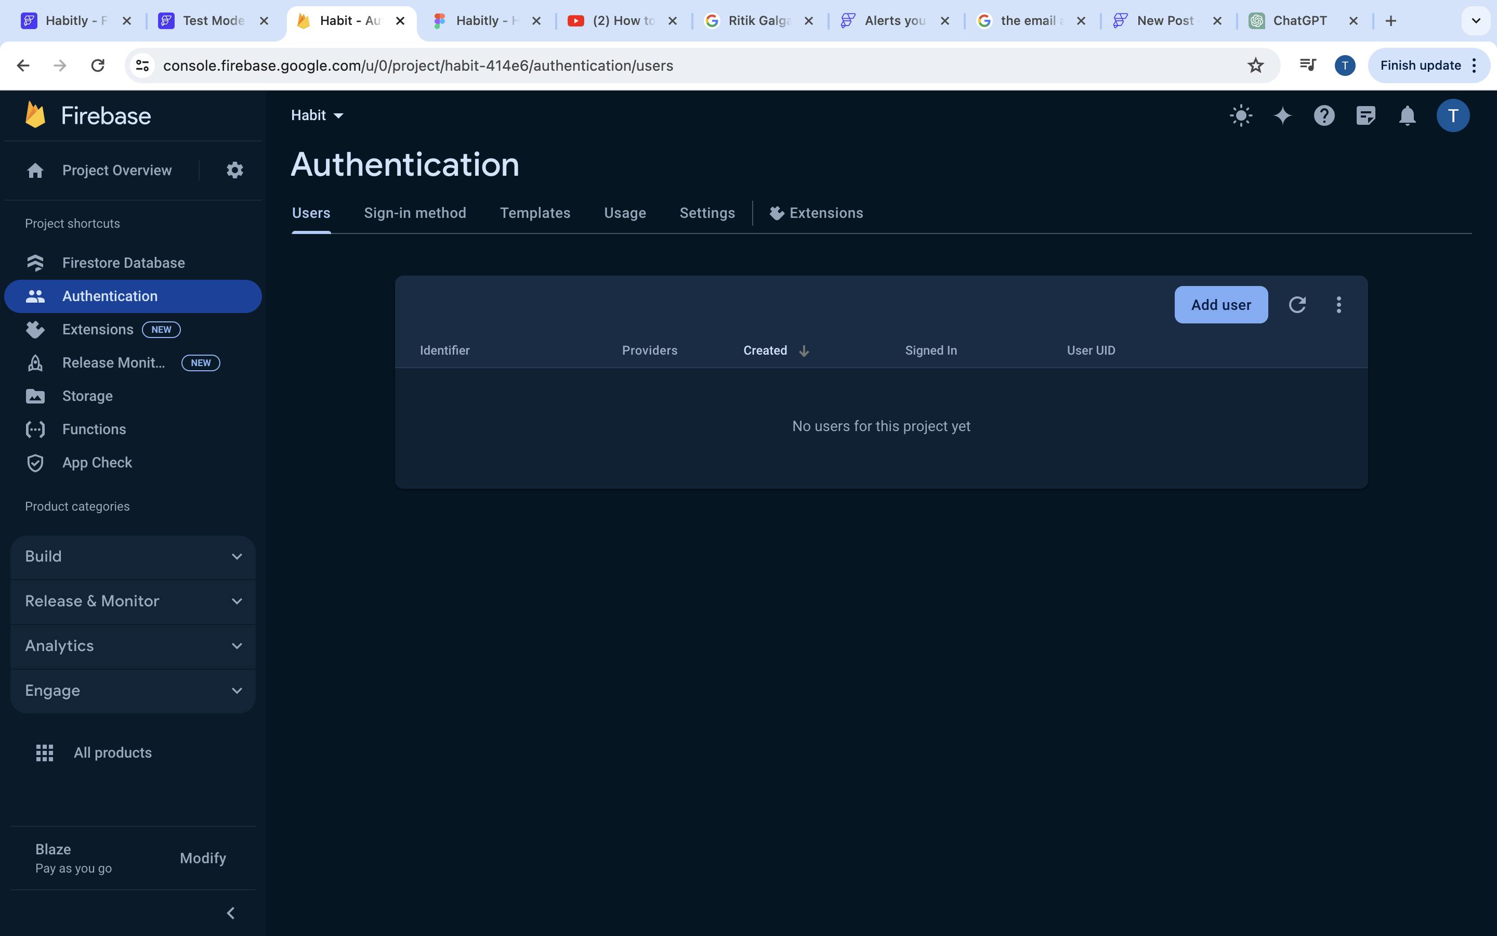This screenshot has height=936, width=1497.
Task: Reload the users table with refresh icon
Action: tap(1297, 305)
